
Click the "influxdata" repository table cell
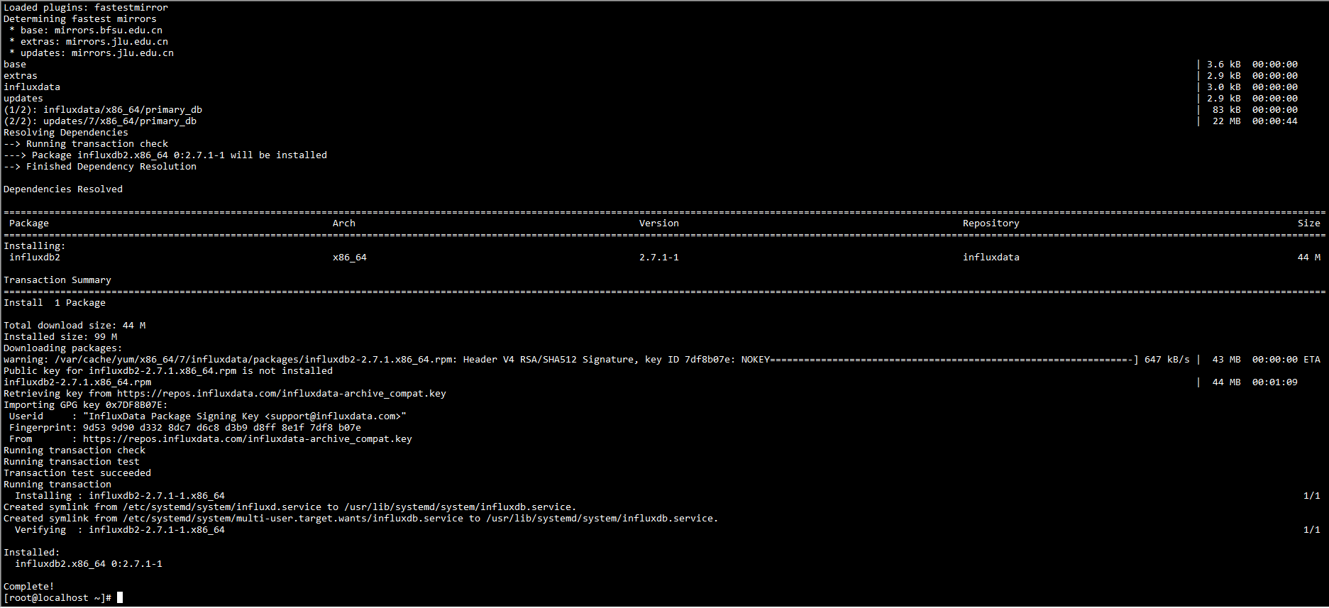pyautogui.click(x=991, y=258)
